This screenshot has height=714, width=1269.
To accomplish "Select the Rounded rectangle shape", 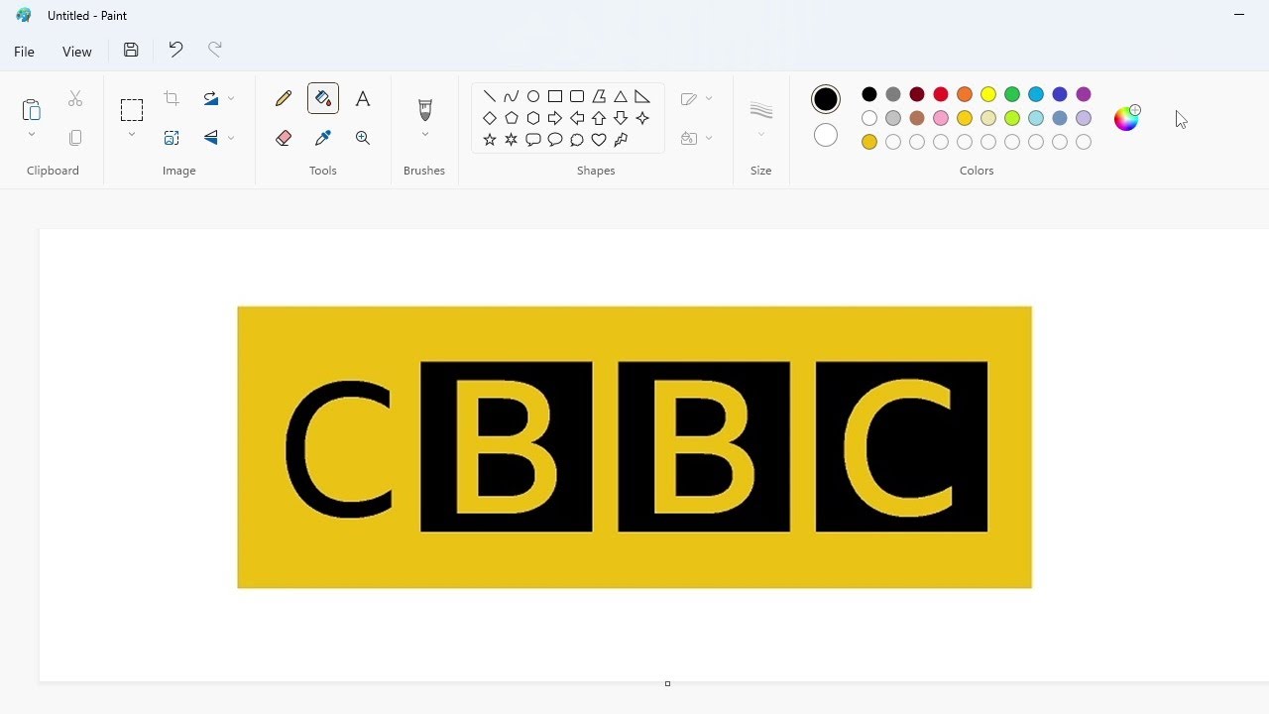I will point(577,96).
